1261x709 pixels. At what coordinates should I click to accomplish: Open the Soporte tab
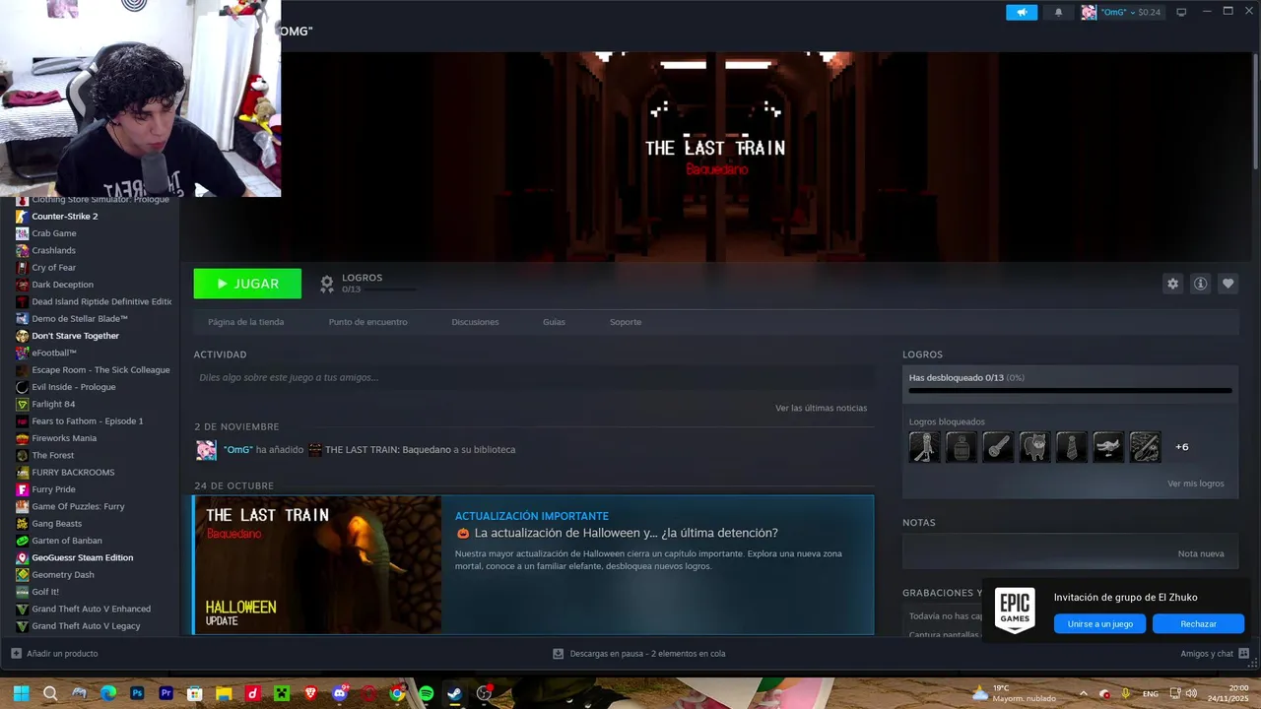(626, 322)
